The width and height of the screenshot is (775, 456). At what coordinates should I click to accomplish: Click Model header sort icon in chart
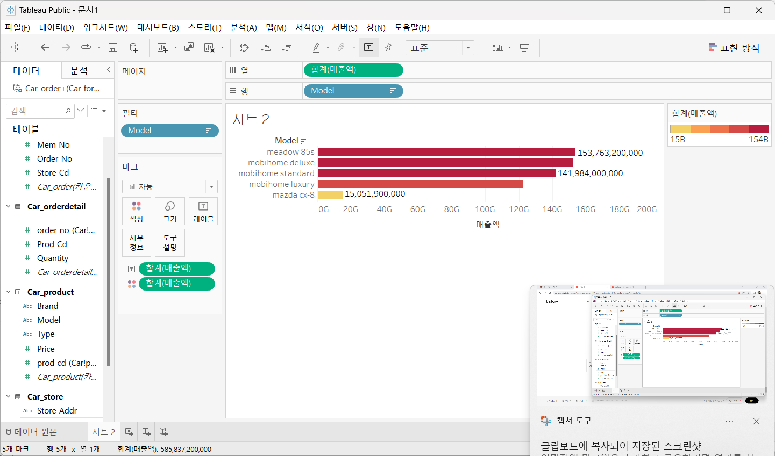pyautogui.click(x=303, y=141)
